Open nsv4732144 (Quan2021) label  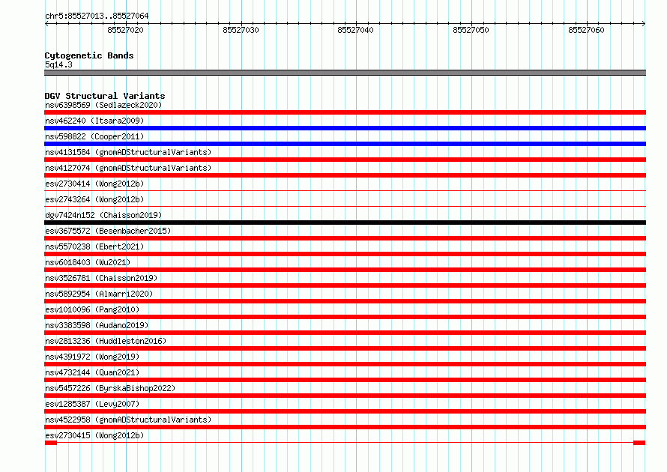[x=92, y=372]
